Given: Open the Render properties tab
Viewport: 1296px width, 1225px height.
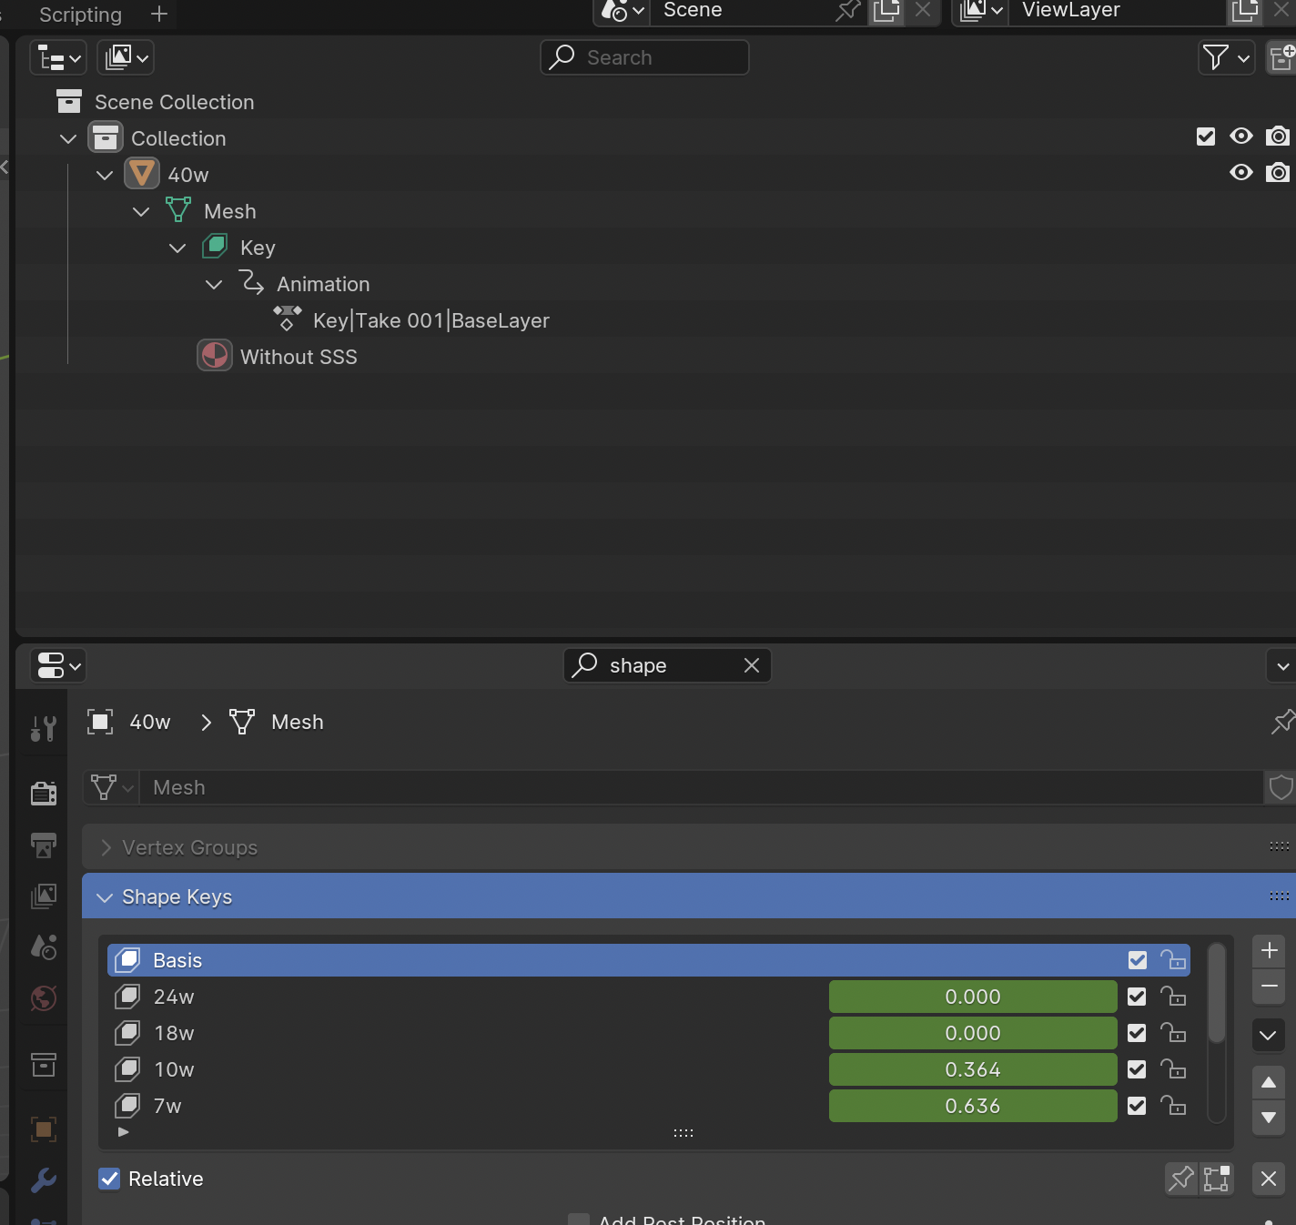Looking at the screenshot, I should pyautogui.click(x=43, y=793).
